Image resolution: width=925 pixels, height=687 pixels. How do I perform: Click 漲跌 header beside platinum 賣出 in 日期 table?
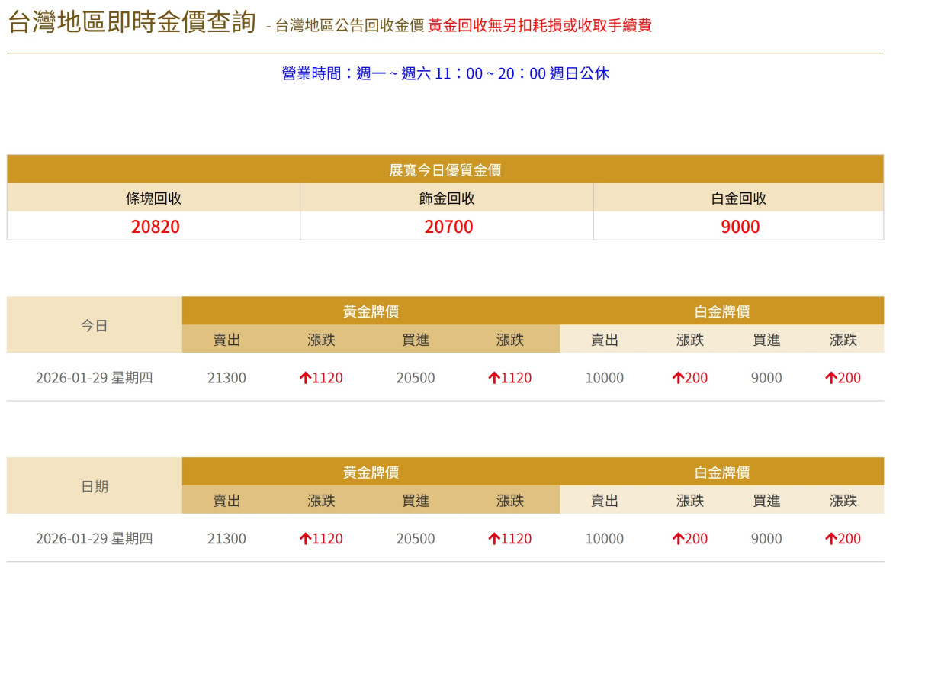[x=690, y=501]
